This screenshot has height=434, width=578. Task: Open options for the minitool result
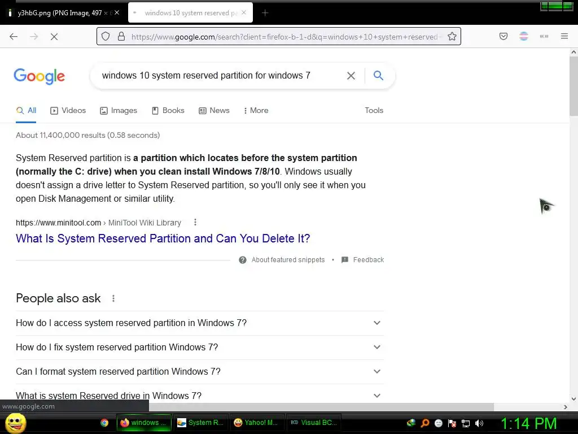(x=195, y=222)
